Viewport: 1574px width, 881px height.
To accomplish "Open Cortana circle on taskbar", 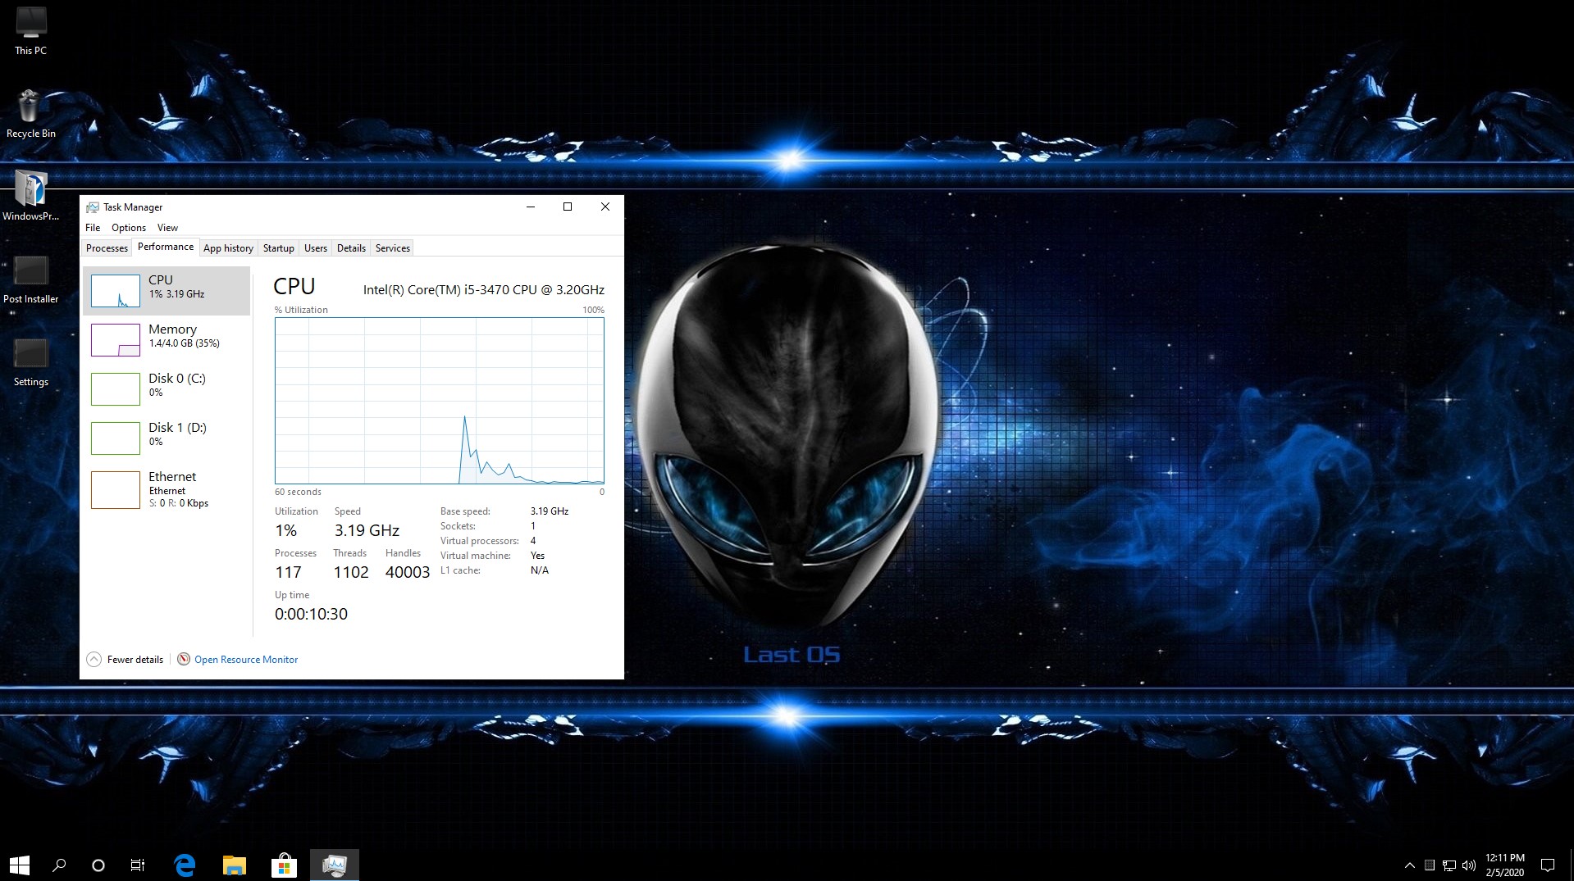I will click(98, 865).
